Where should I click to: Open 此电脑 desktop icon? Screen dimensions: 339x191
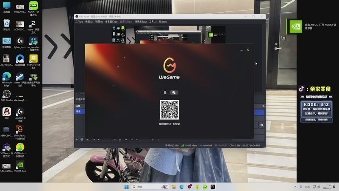pos(6,7)
